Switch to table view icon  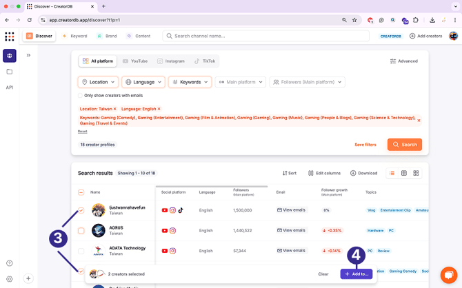pyautogui.click(x=404, y=173)
